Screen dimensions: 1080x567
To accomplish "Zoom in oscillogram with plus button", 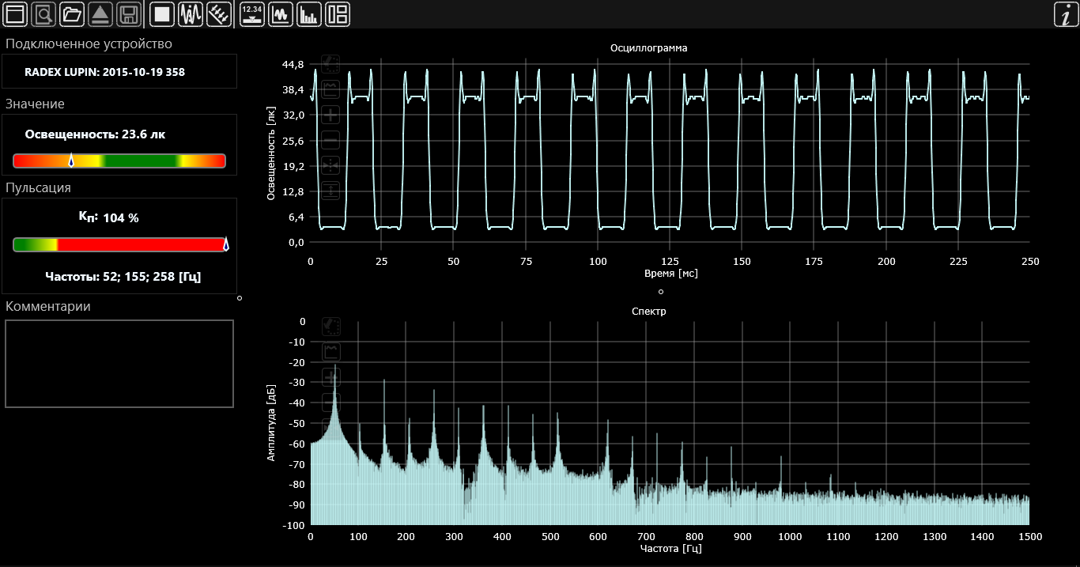I will [x=330, y=115].
